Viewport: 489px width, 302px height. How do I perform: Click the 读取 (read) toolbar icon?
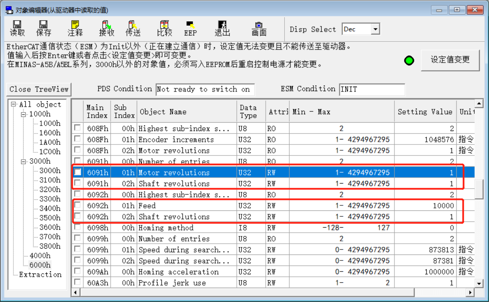17,29
